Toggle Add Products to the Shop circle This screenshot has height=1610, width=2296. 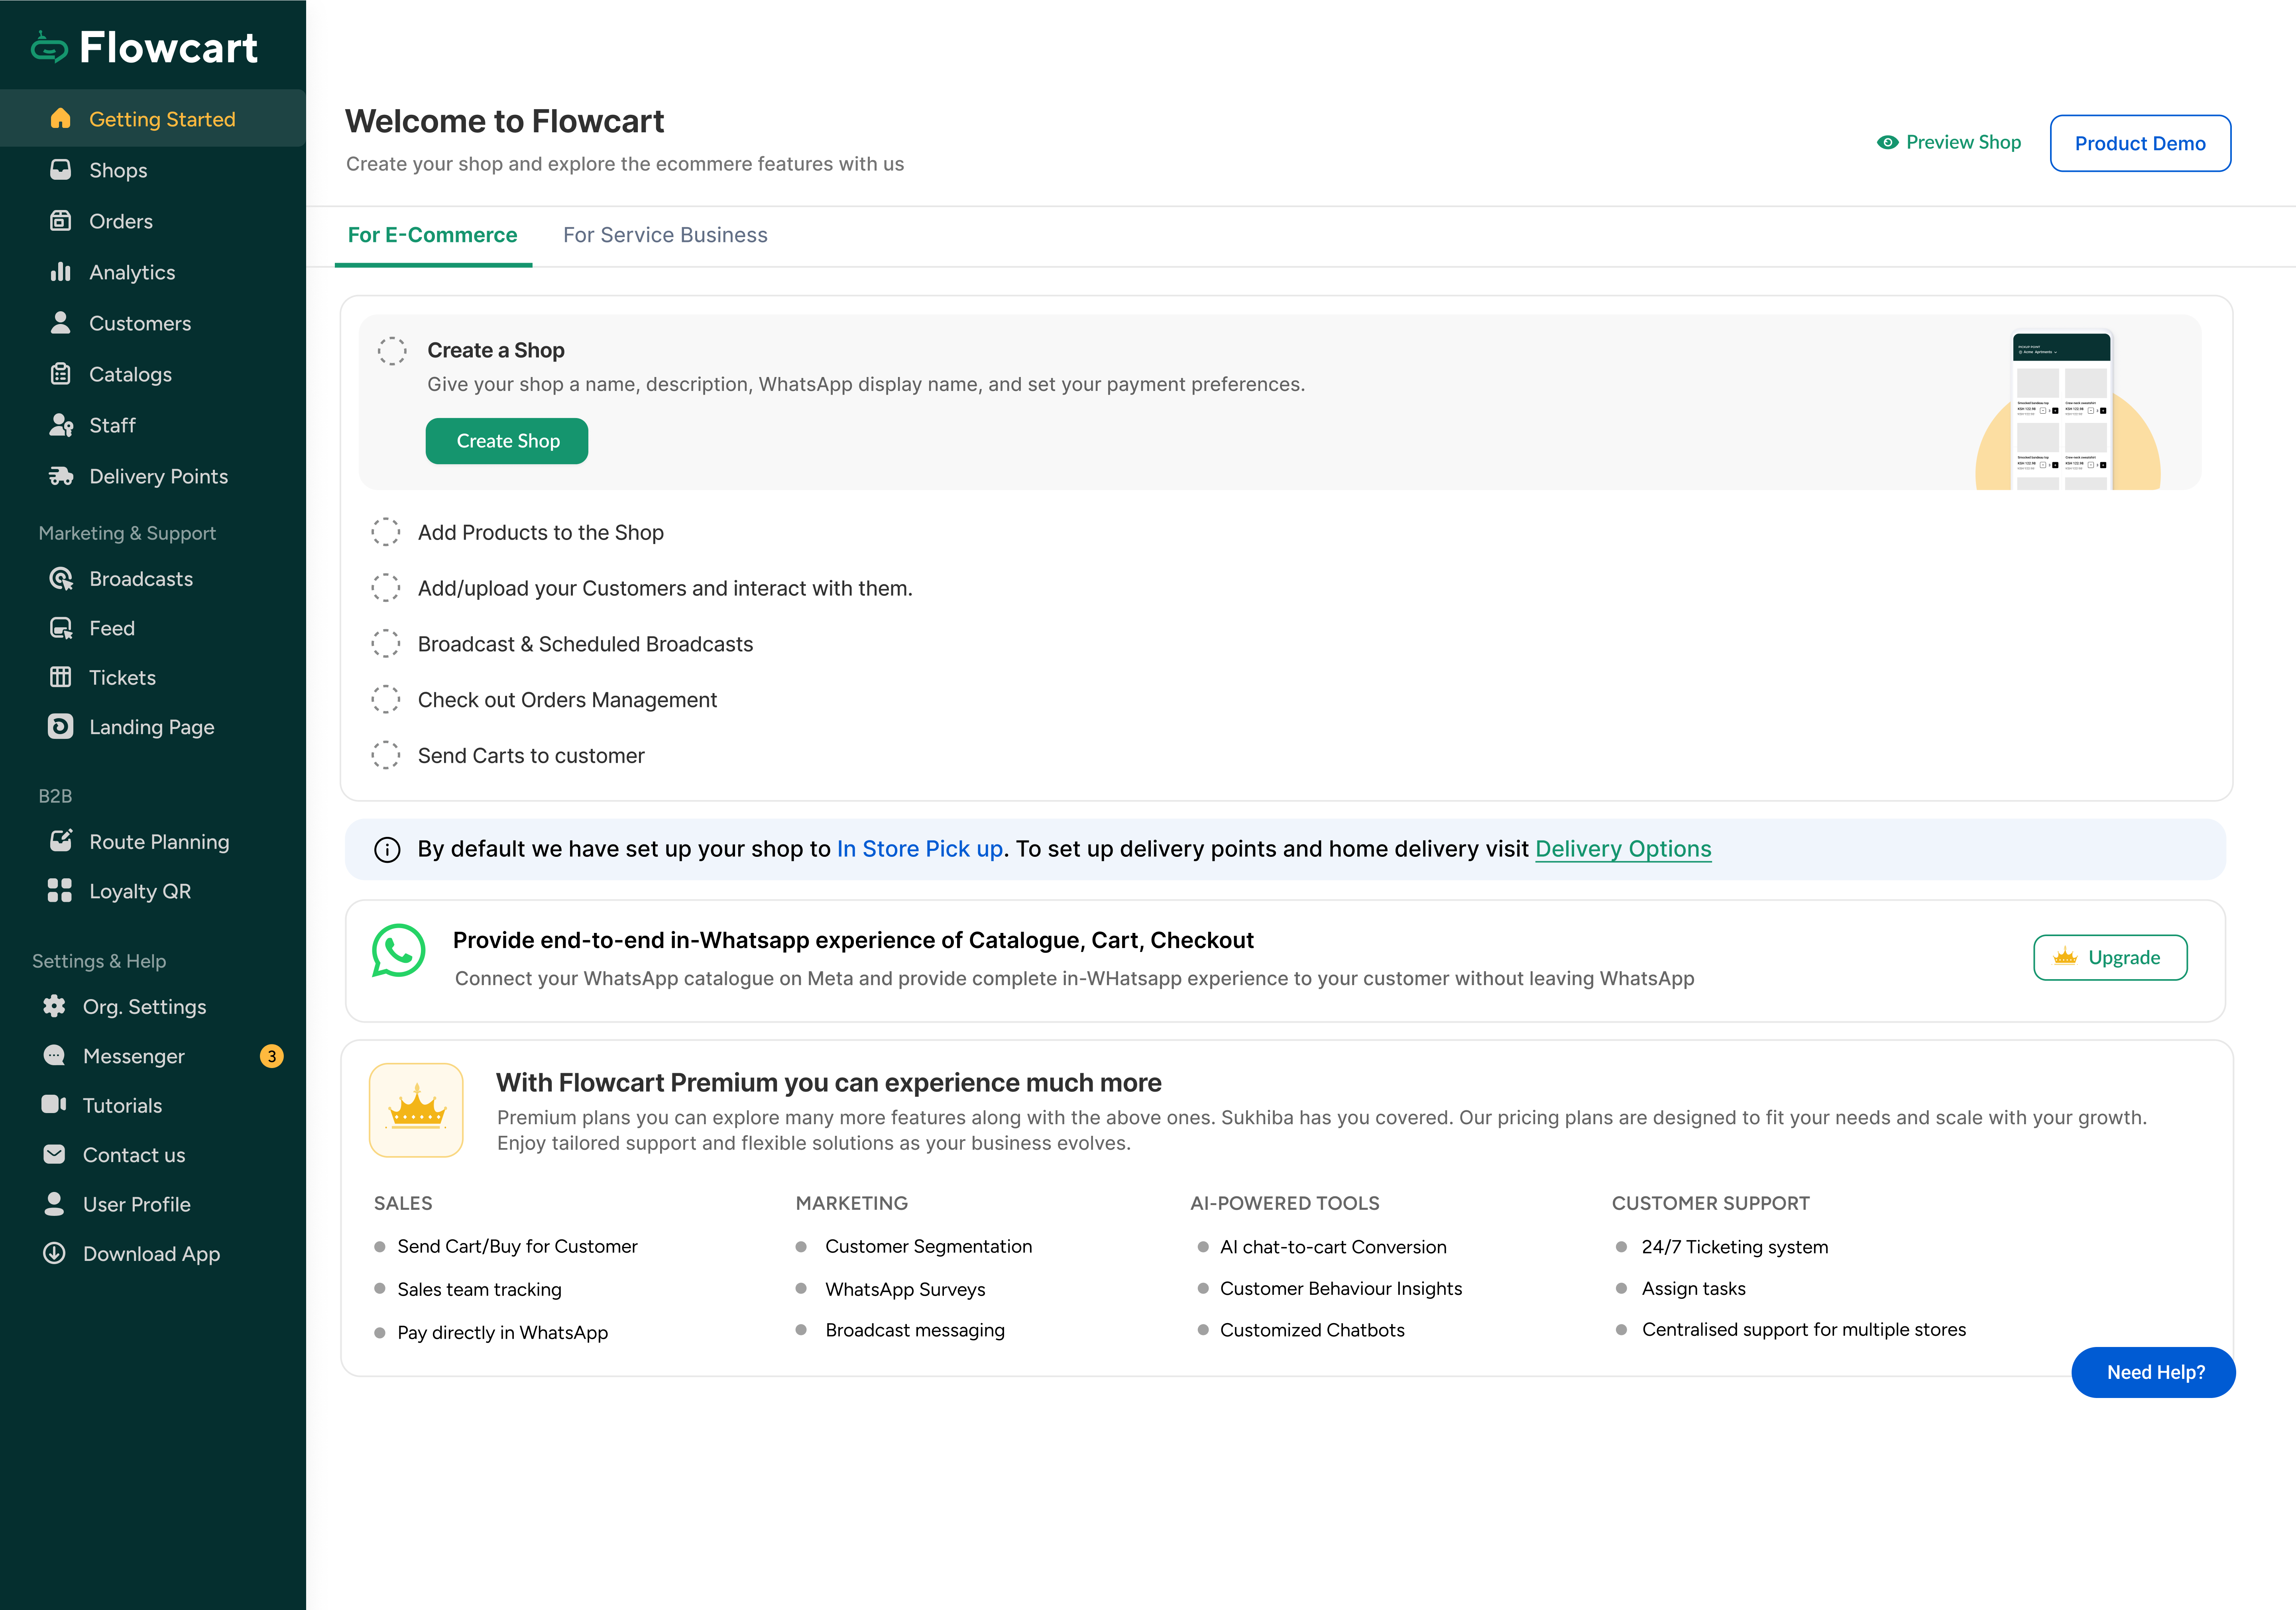(x=386, y=532)
